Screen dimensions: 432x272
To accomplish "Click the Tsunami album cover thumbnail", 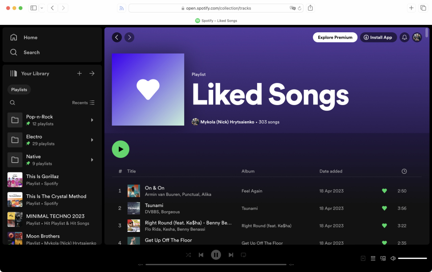I will [x=134, y=208].
